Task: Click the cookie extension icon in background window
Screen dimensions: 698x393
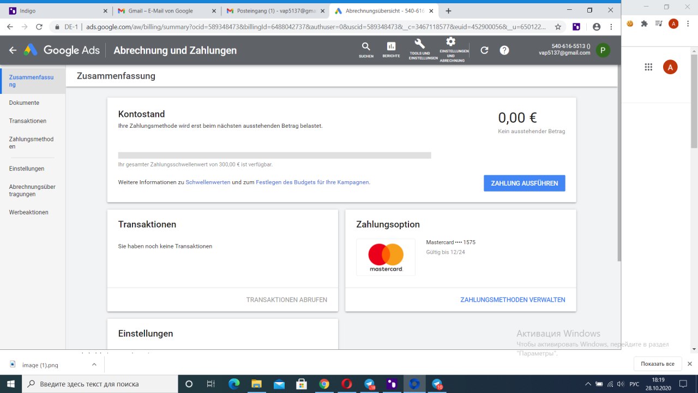Action: 630,23
